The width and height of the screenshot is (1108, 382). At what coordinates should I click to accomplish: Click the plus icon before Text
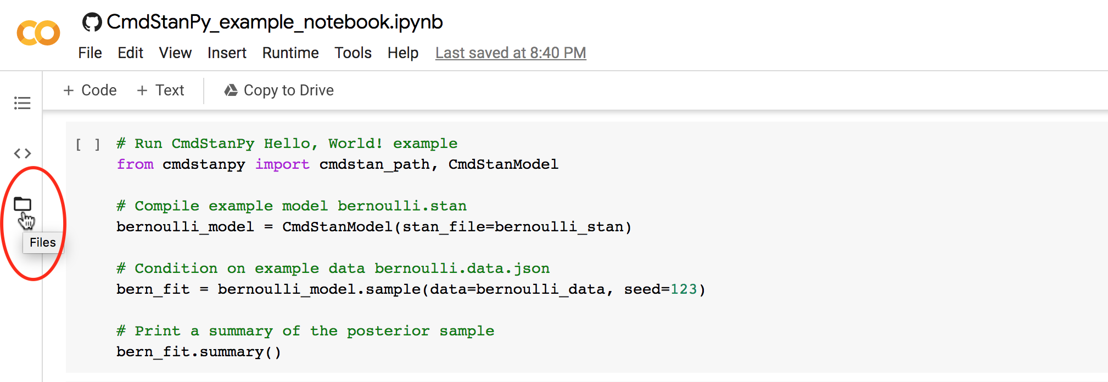142,90
